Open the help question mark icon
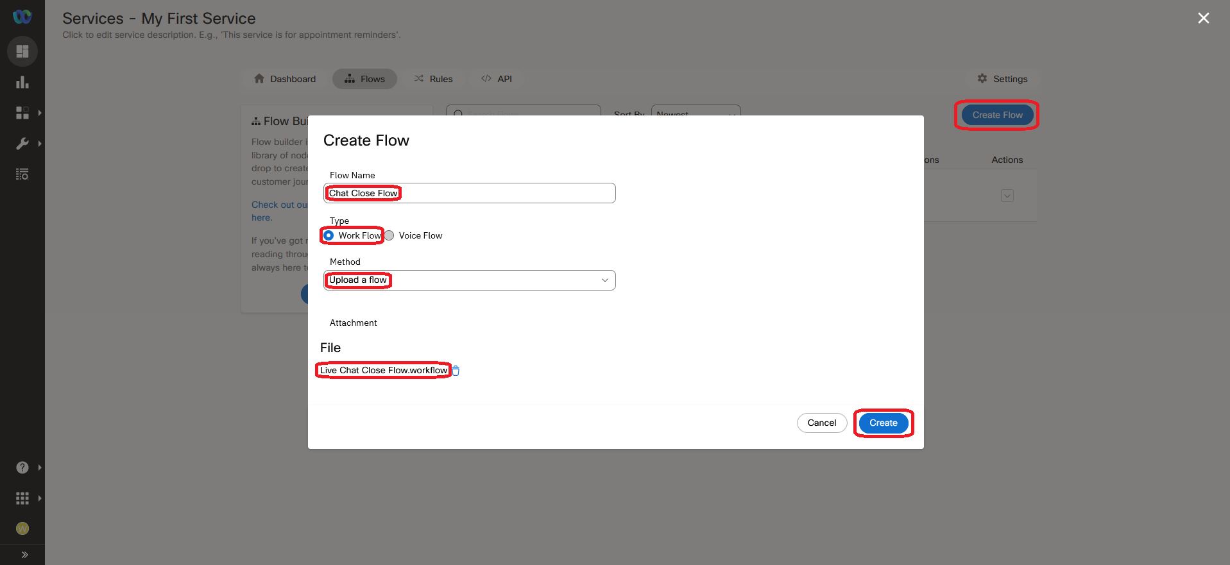1230x565 pixels. click(22, 468)
